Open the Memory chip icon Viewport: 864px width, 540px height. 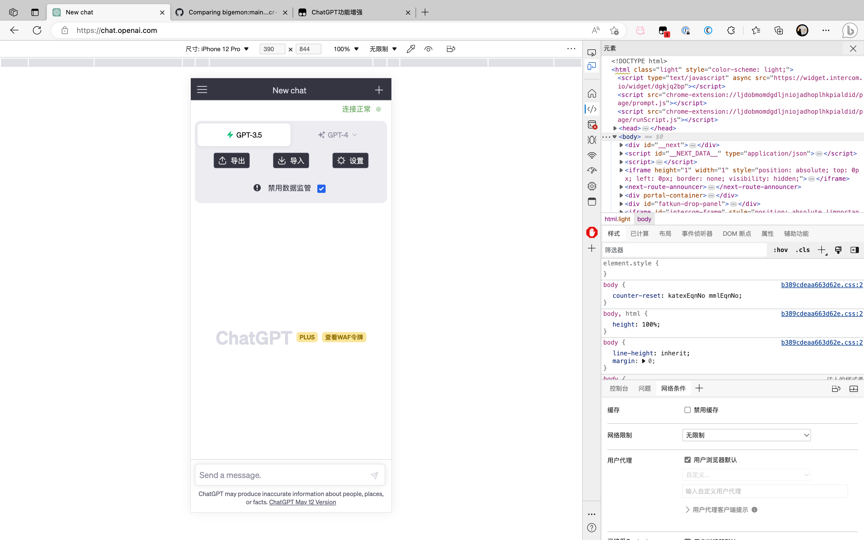(x=592, y=186)
